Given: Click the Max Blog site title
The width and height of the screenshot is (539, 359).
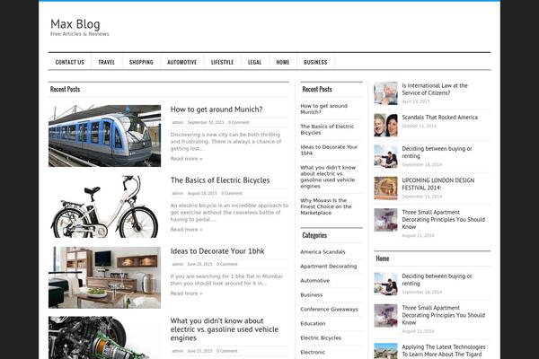Looking at the screenshot, I should 75,24.
